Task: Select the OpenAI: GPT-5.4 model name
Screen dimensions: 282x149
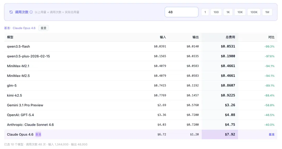Action: 20,115
